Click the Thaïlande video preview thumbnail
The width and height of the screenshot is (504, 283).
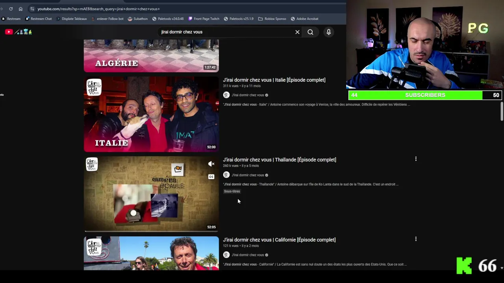point(151,194)
